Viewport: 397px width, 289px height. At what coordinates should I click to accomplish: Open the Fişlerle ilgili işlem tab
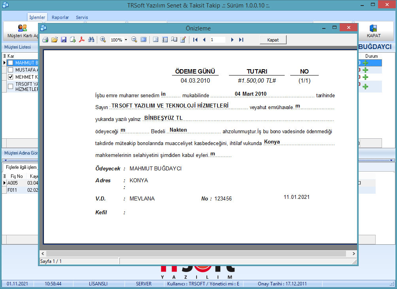click(21, 167)
